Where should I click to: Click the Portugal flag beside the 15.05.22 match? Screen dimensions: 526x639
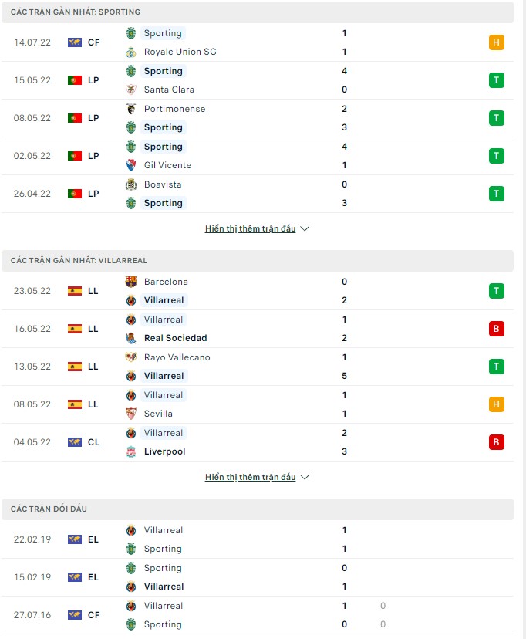pos(74,79)
